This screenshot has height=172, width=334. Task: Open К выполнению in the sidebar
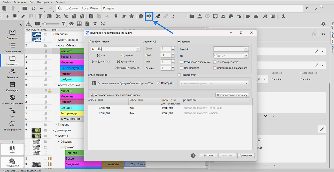[x=12, y=47]
